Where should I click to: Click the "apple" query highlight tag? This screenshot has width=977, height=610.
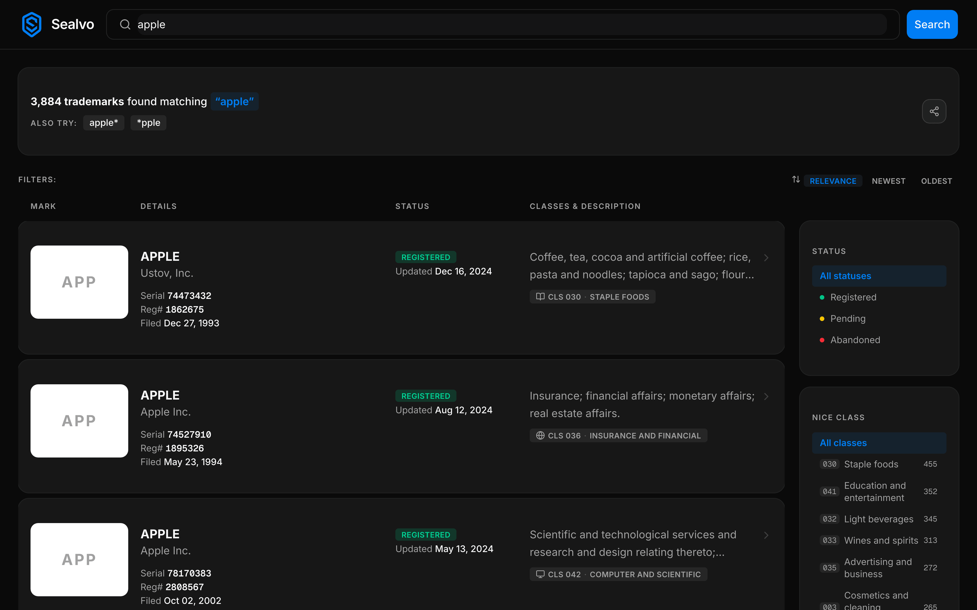(x=235, y=101)
